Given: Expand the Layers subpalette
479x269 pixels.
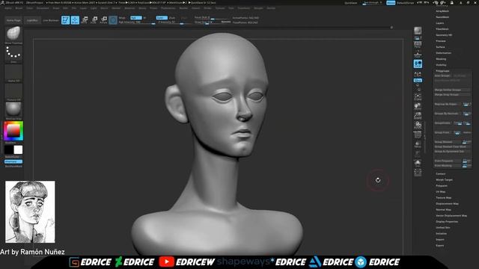Looking at the screenshot, I should point(440,23).
